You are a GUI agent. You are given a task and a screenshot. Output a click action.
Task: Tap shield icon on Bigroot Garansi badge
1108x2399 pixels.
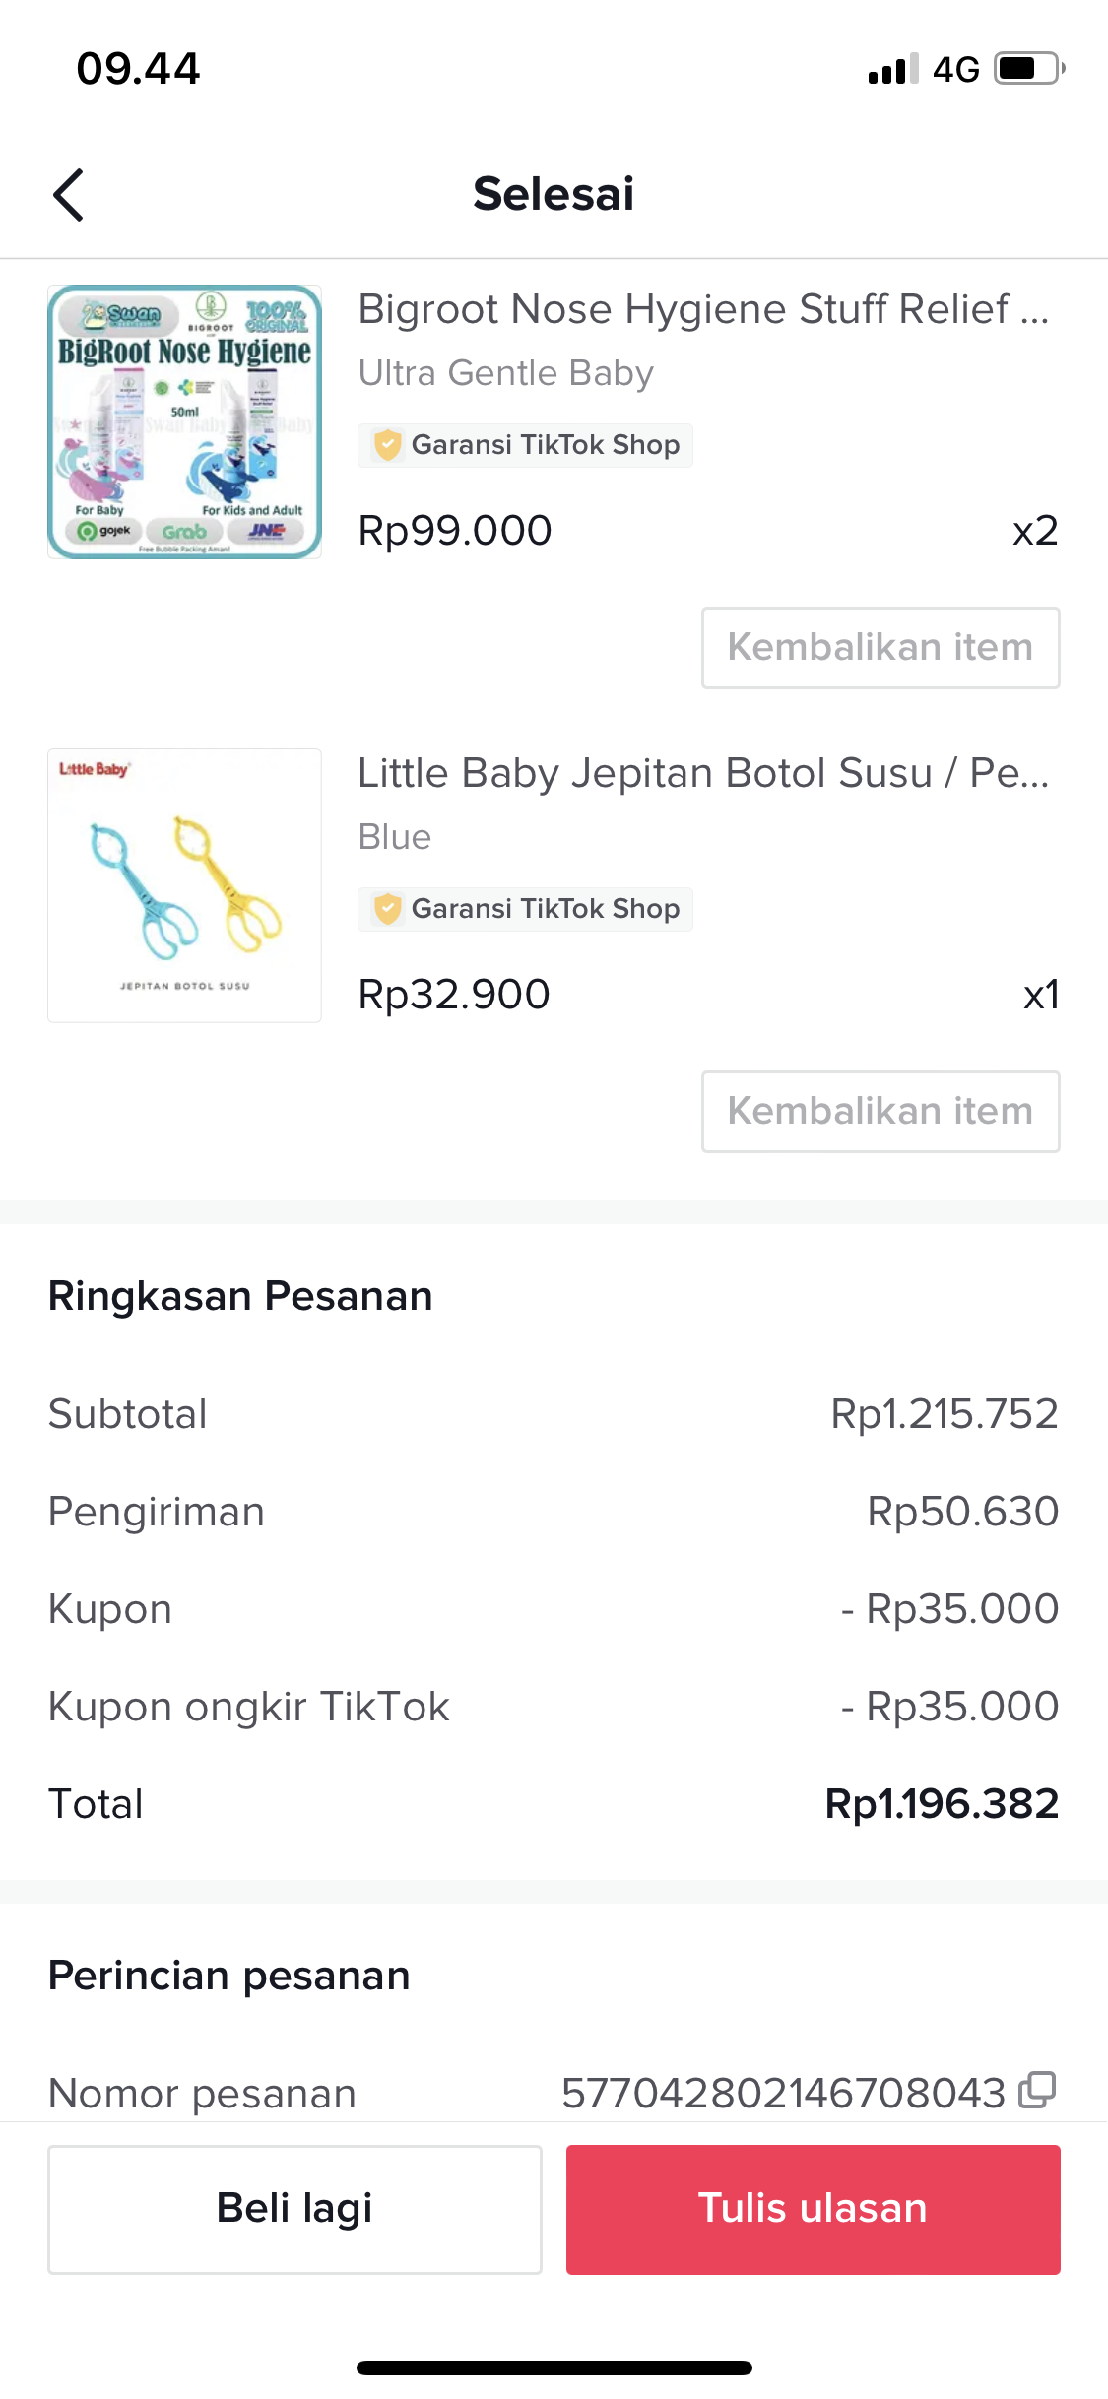click(x=388, y=445)
